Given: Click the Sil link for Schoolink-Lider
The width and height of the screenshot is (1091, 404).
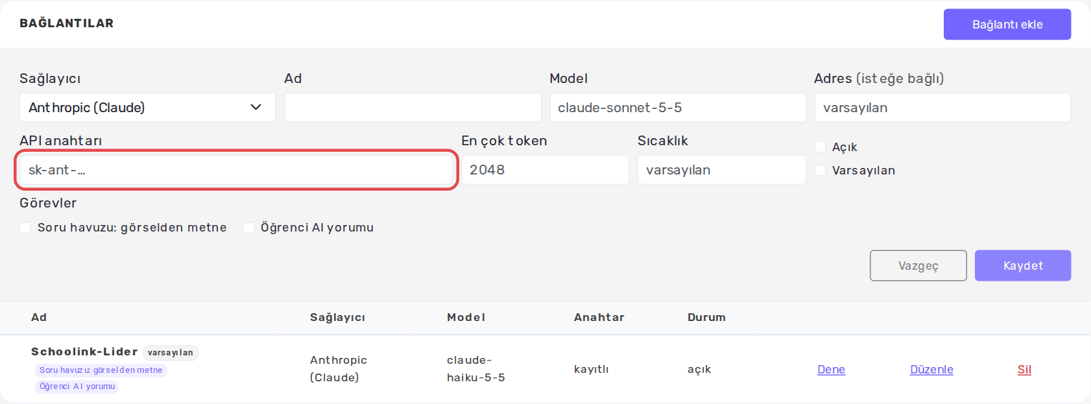Looking at the screenshot, I should (1024, 370).
